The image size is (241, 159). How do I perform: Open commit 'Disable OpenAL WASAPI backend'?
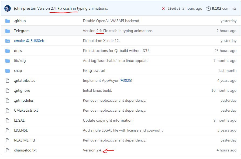tap(111, 21)
